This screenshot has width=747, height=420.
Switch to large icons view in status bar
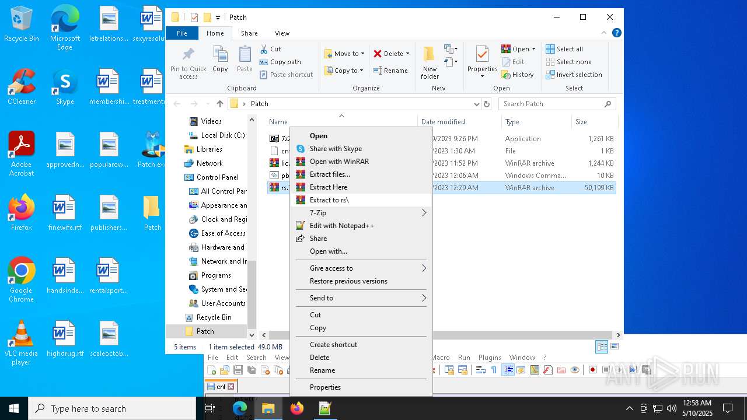click(x=614, y=346)
